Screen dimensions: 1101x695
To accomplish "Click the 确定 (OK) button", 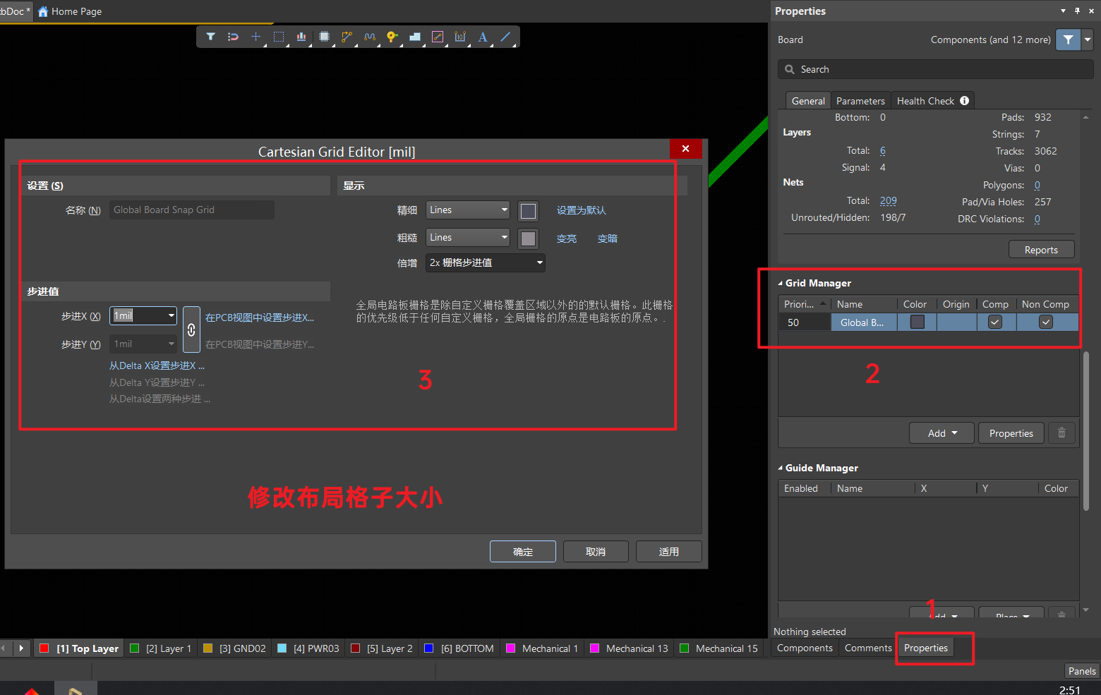I will pyautogui.click(x=523, y=552).
